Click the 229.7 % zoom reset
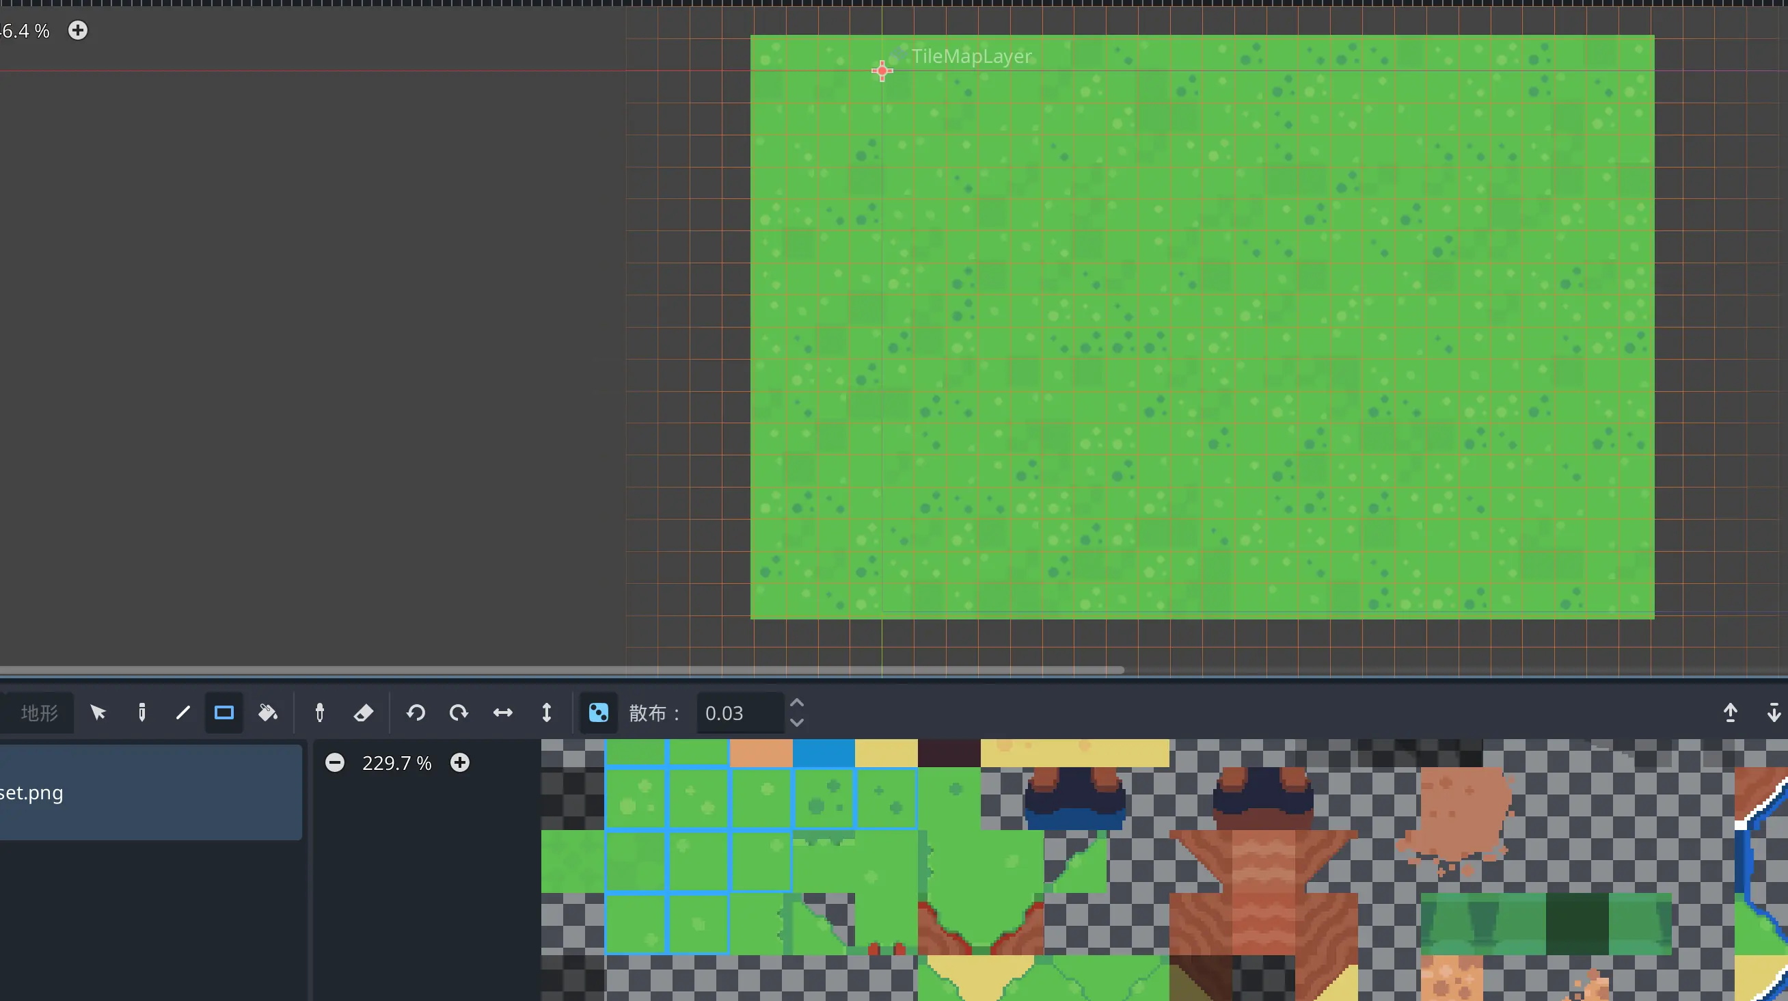The height and width of the screenshot is (1001, 1788). [x=396, y=763]
